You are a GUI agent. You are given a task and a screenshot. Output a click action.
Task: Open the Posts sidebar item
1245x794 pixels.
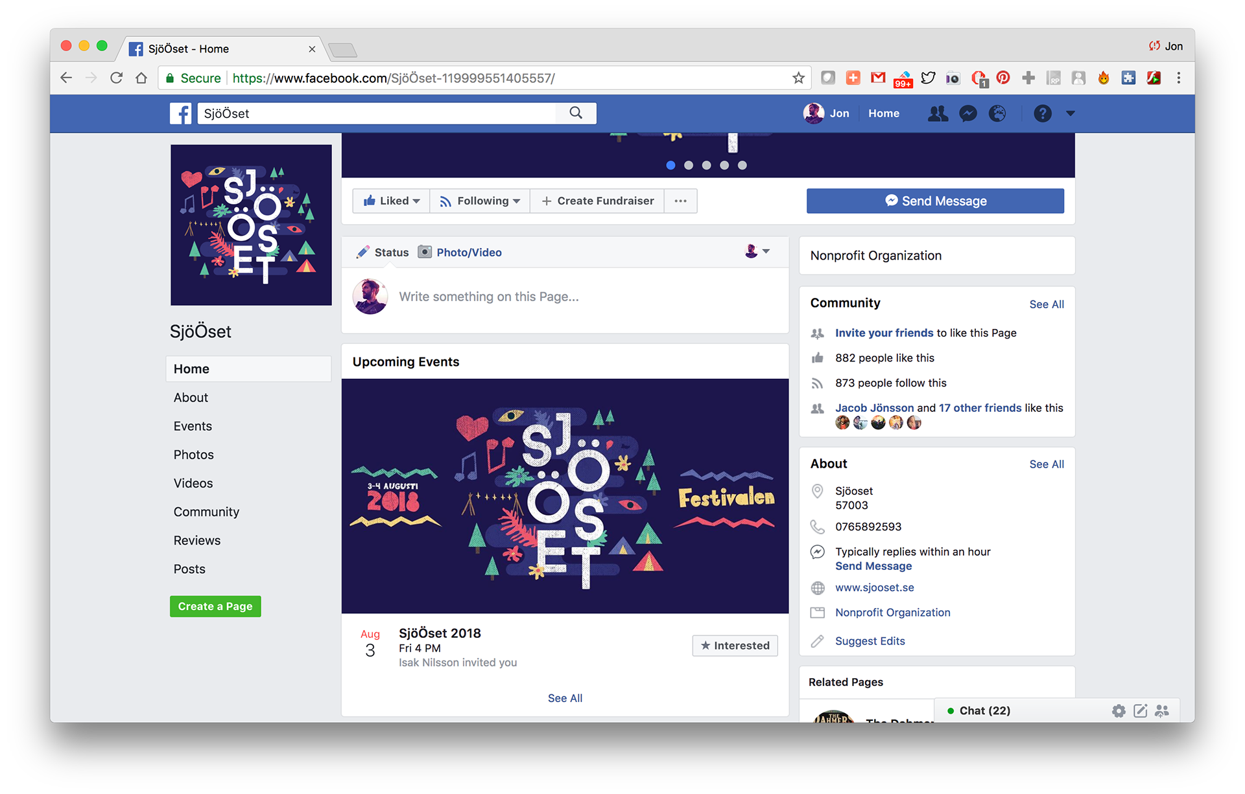pos(189,569)
